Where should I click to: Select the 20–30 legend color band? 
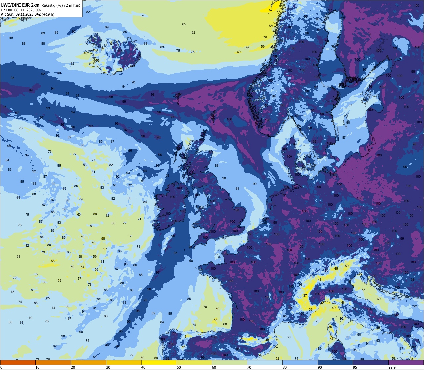(88, 362)
